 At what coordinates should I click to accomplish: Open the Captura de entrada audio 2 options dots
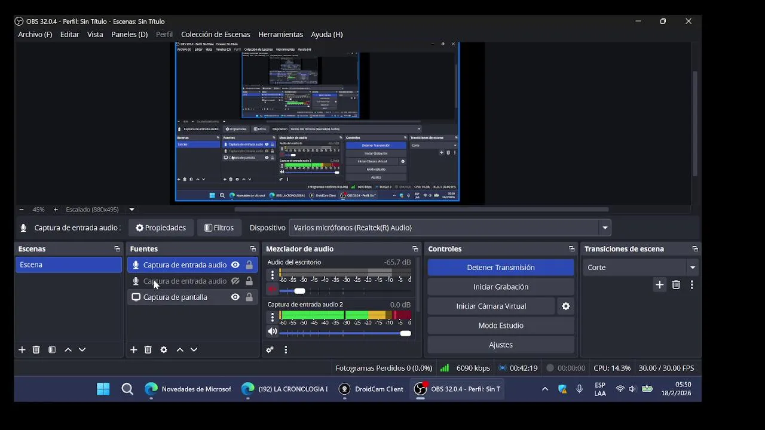tap(273, 318)
